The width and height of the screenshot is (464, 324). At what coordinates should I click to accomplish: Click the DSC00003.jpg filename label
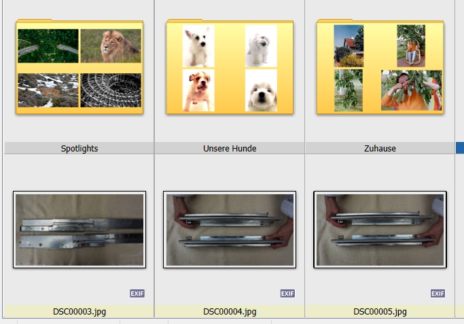tap(79, 312)
